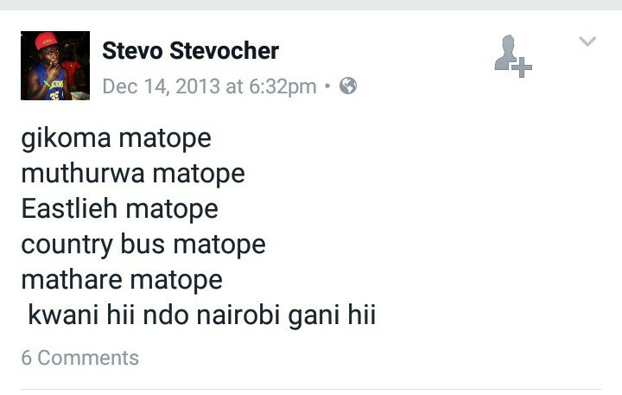
Task: Open the Stevo Stevocher profile name link
Action: pyautogui.click(x=190, y=51)
